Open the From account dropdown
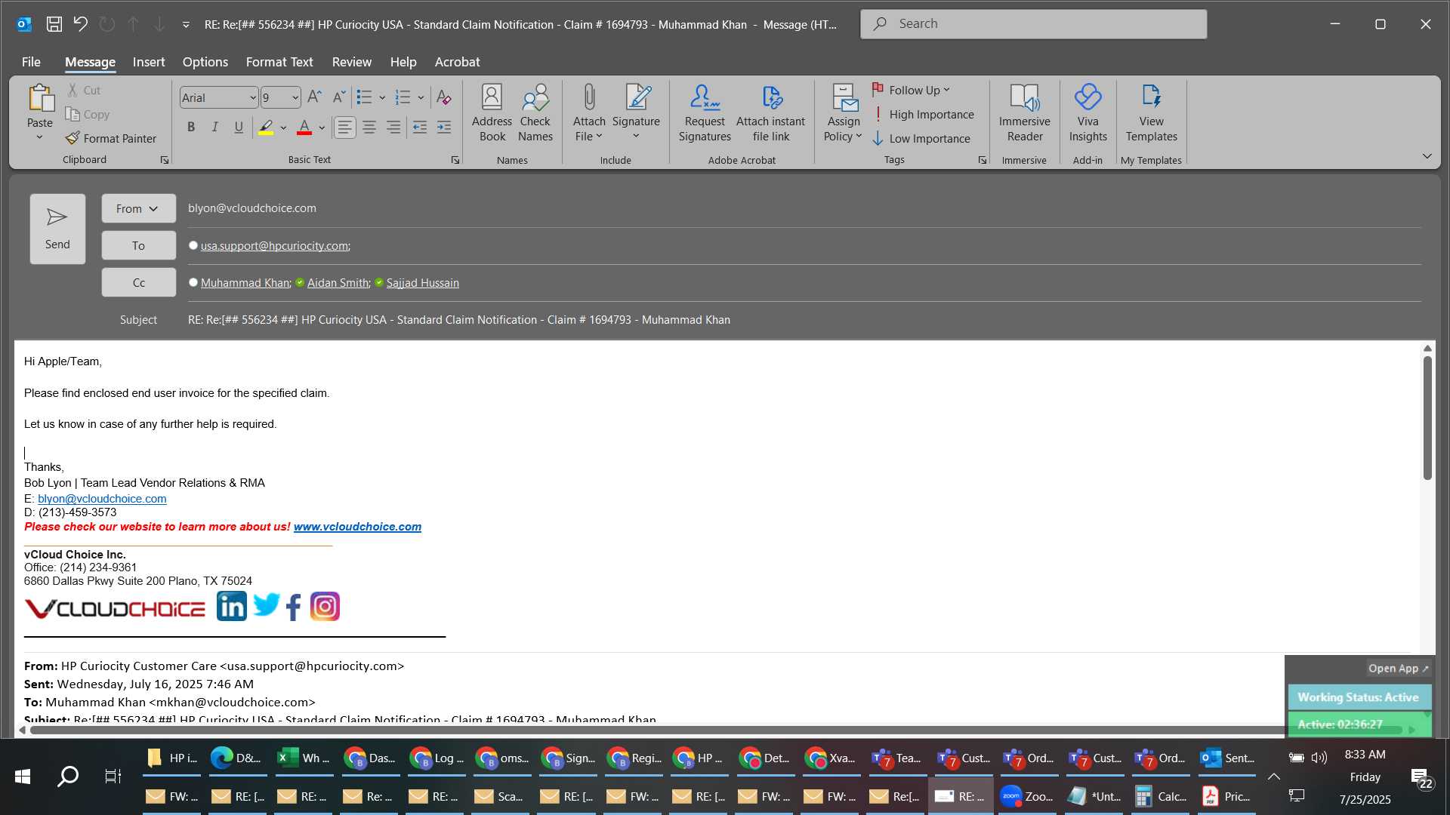The height and width of the screenshot is (815, 1450). [x=138, y=208]
